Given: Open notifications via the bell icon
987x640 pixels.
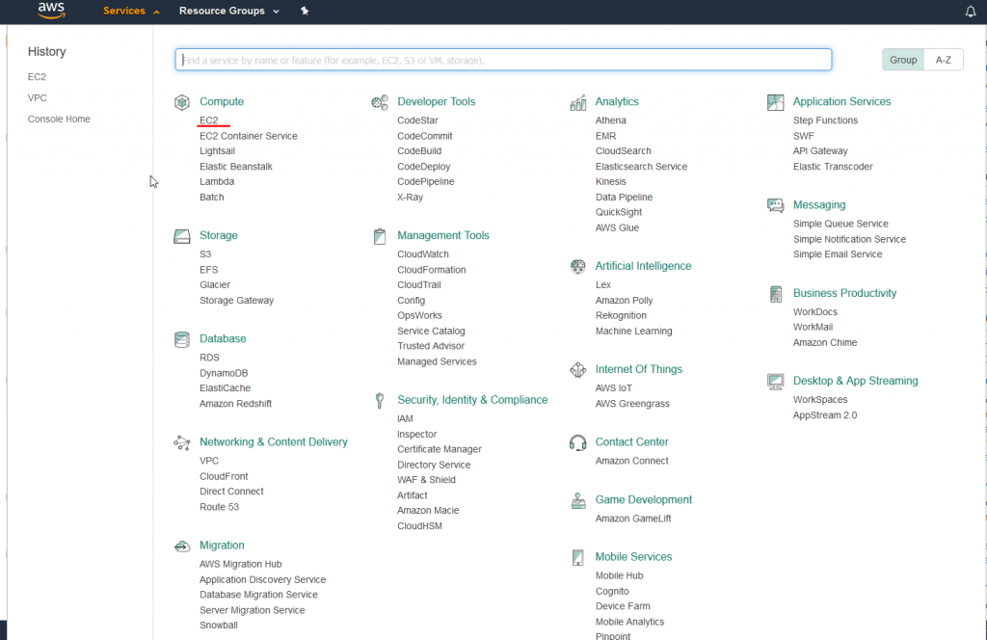Looking at the screenshot, I should coord(972,12).
